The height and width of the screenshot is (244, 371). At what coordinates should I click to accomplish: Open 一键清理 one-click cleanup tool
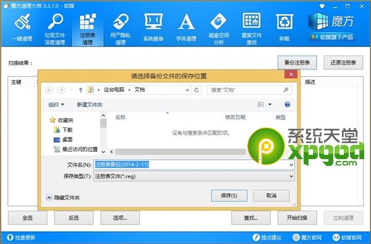coord(22,28)
